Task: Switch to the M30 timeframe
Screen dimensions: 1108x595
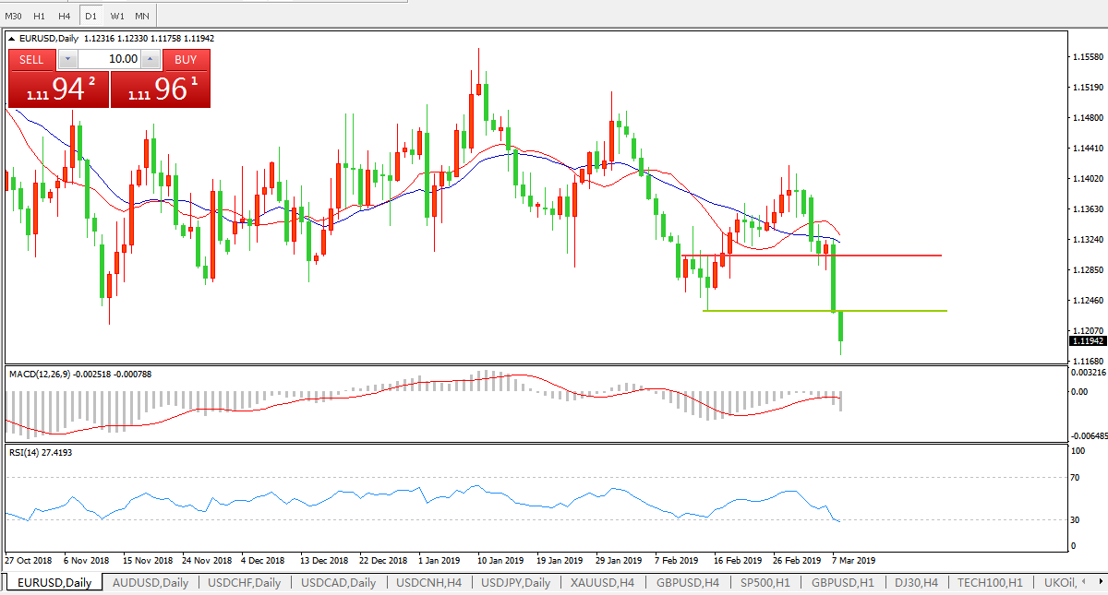Action: (x=14, y=16)
